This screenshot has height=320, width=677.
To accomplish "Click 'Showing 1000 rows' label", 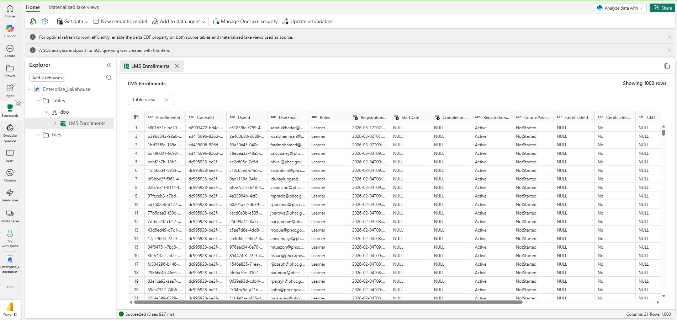I will coord(644,83).
